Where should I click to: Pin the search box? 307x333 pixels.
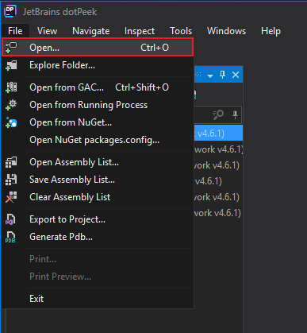coord(235,115)
